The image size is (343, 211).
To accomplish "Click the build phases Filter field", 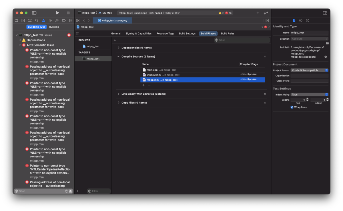I will [242, 40].
